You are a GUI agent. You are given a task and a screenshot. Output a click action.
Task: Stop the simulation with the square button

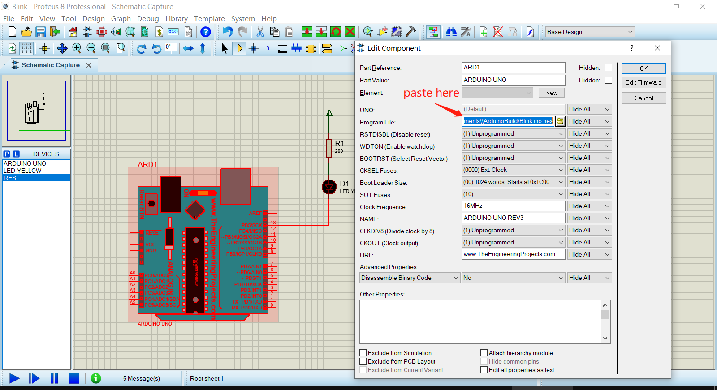pyautogui.click(x=74, y=378)
